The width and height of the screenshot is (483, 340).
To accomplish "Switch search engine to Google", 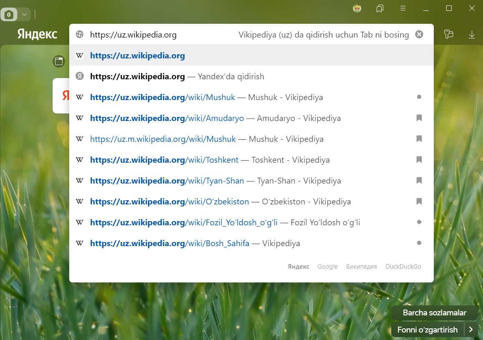I will point(327,267).
